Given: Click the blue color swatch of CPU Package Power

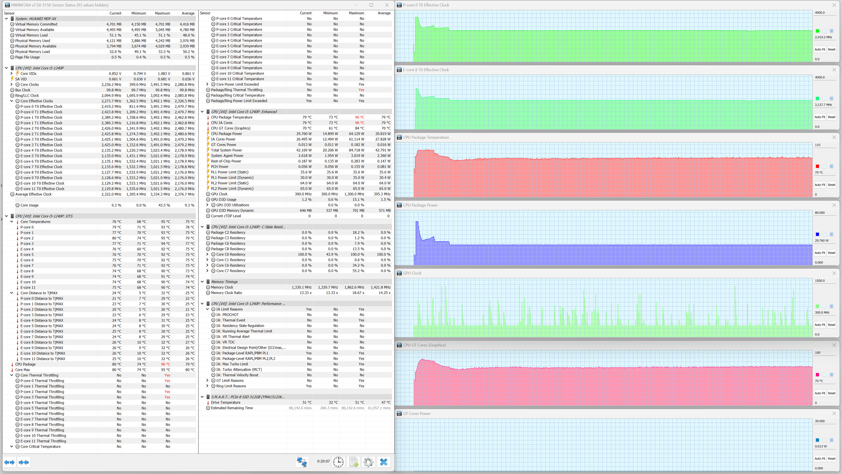Looking at the screenshot, I should [x=817, y=234].
